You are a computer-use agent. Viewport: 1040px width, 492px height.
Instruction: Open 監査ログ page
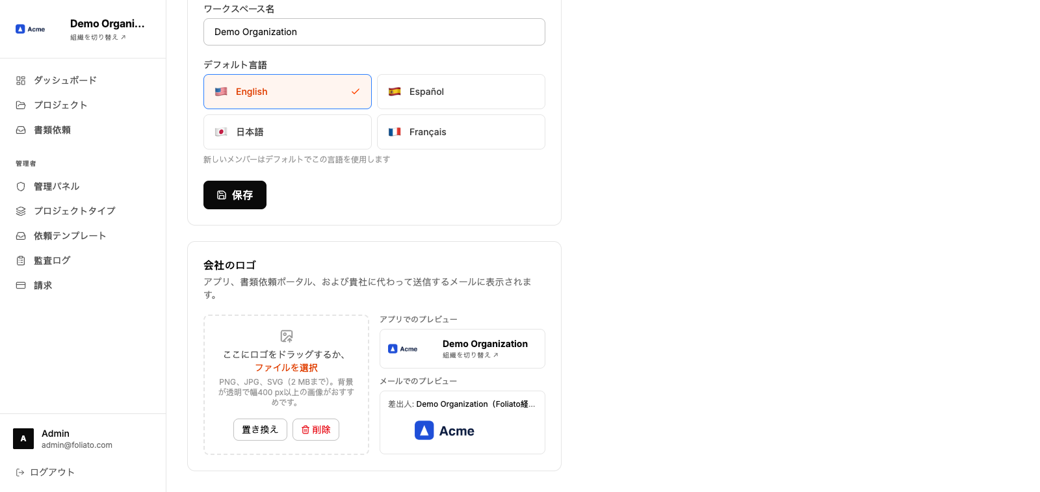pyautogui.click(x=83, y=261)
